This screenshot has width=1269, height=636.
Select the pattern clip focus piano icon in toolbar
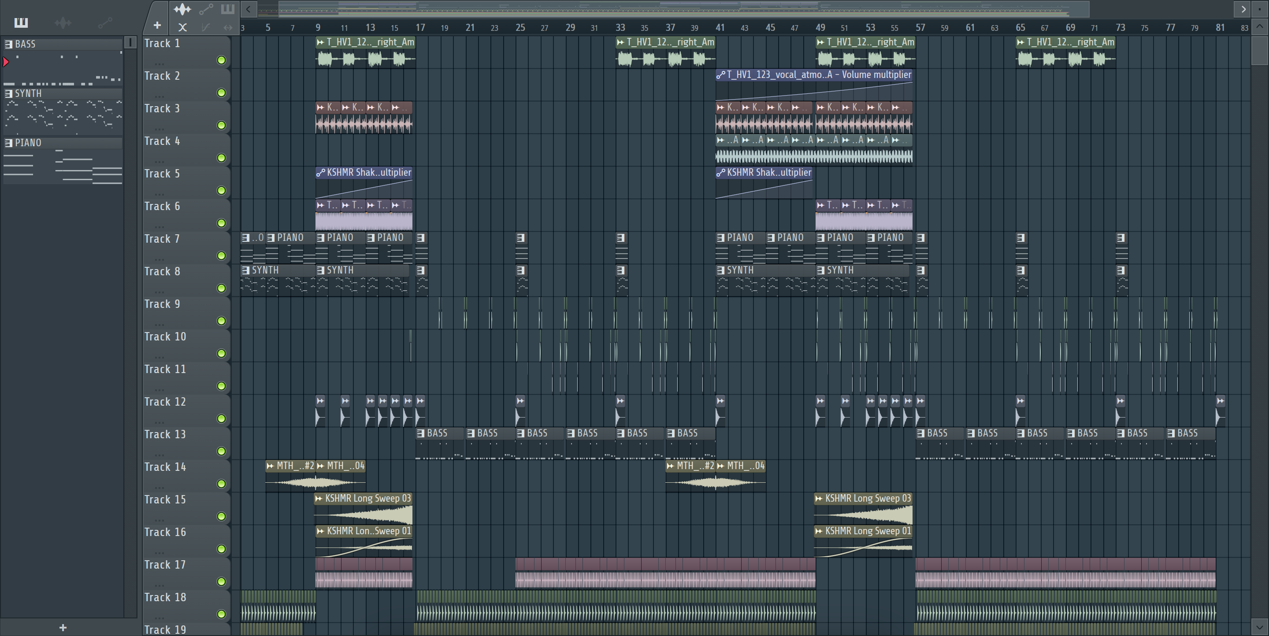click(x=228, y=9)
